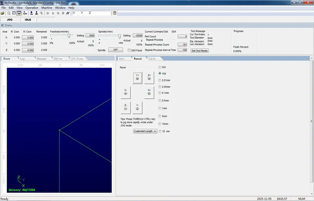Image resolution: width=314 pixels, height=201 pixels.
Task: Expand jog options with Customed Length button
Action: click(x=145, y=131)
